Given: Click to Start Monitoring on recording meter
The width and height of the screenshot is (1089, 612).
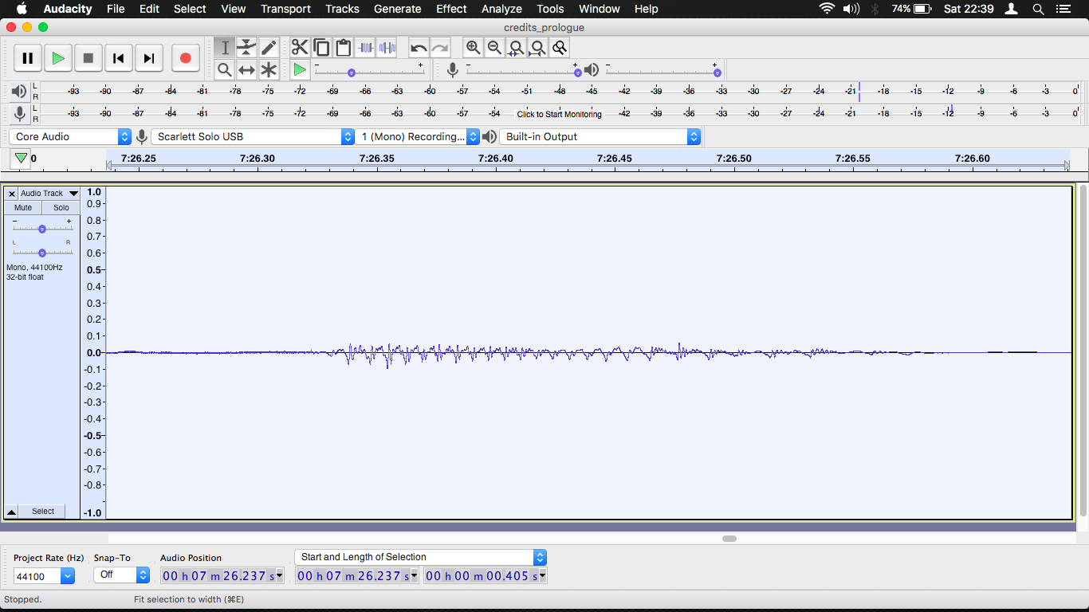Looking at the screenshot, I should (x=560, y=114).
